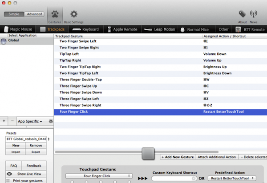Click the minus button to remove application
This screenshot has height=183, width=267.
tap(12, 121)
